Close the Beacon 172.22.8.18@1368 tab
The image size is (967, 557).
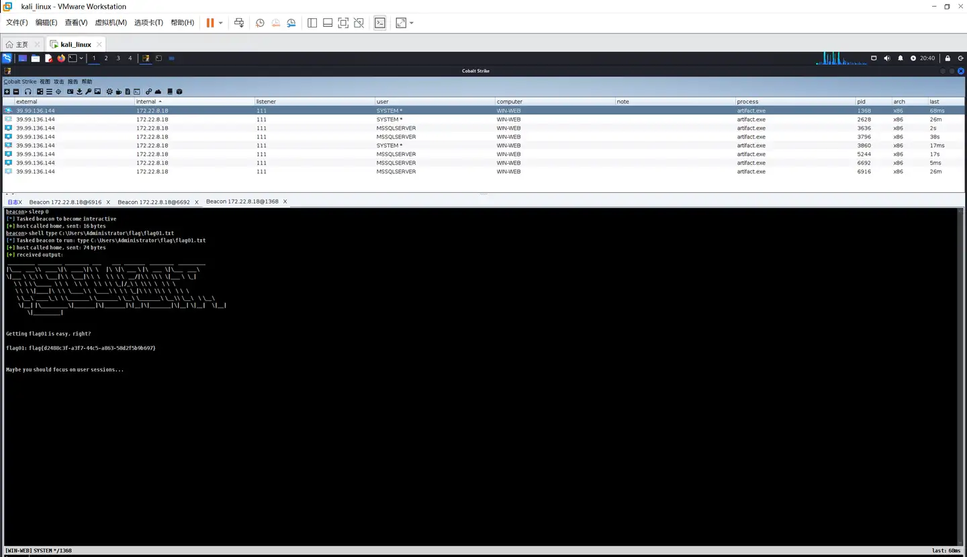coord(285,202)
